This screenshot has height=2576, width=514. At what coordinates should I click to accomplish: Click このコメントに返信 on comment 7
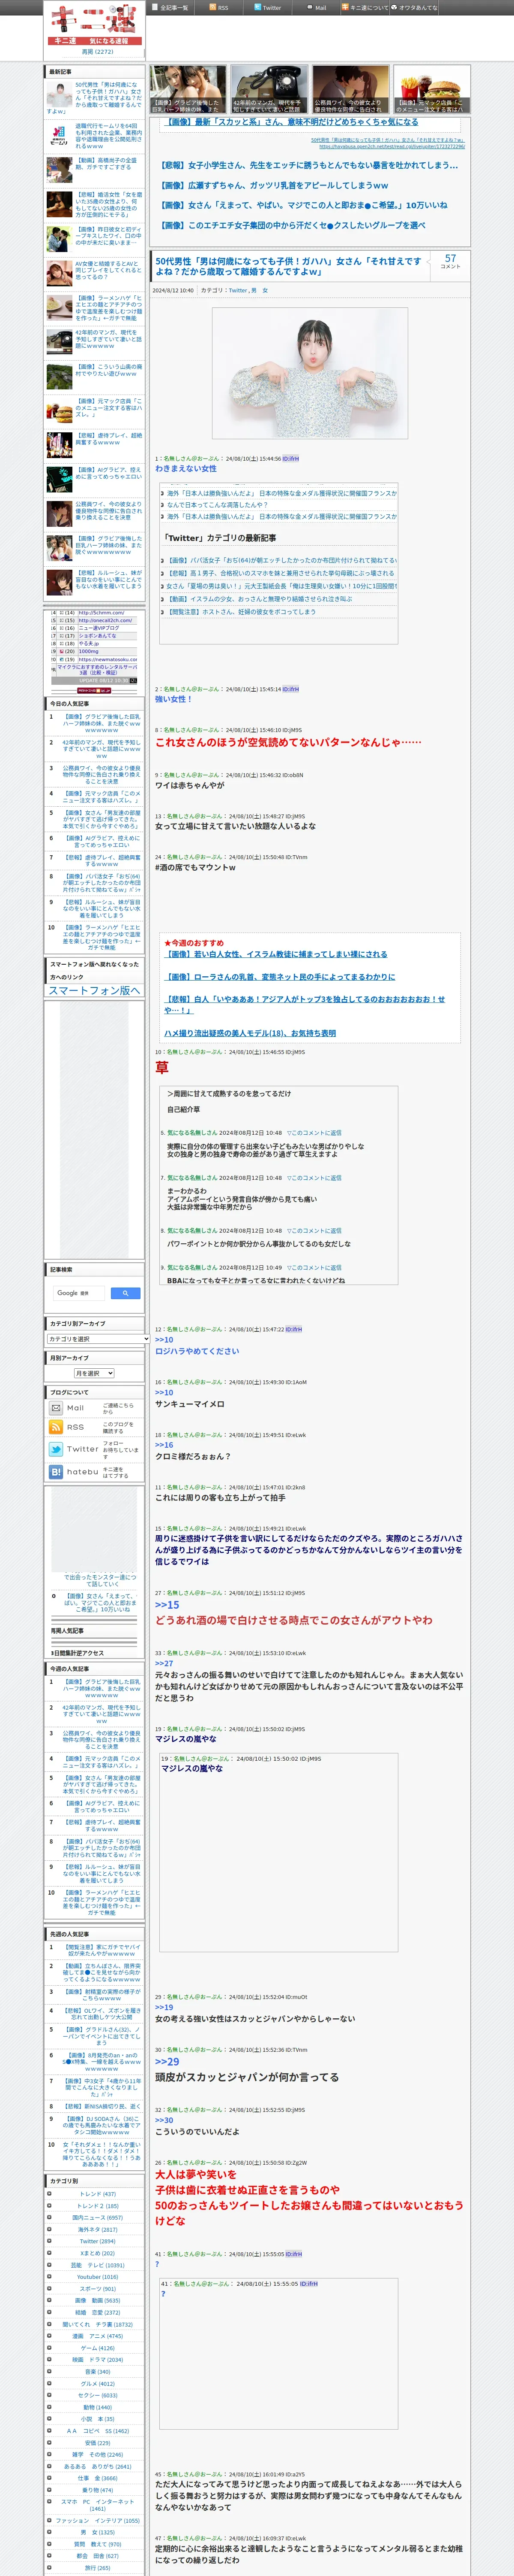point(314,1178)
